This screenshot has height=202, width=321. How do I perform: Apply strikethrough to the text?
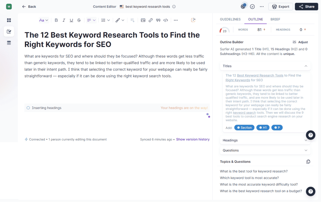click(79, 20)
